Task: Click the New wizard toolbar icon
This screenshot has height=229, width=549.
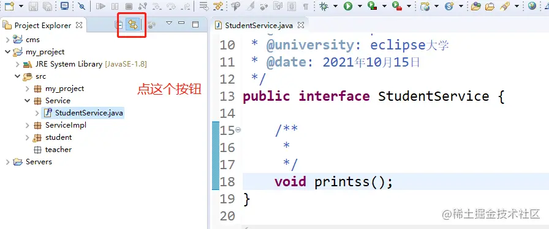Action: 9,5
